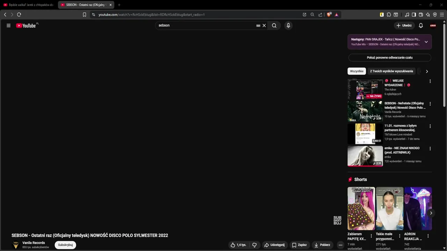
Task: Open the browser main menu
Action: [x=442, y=15]
